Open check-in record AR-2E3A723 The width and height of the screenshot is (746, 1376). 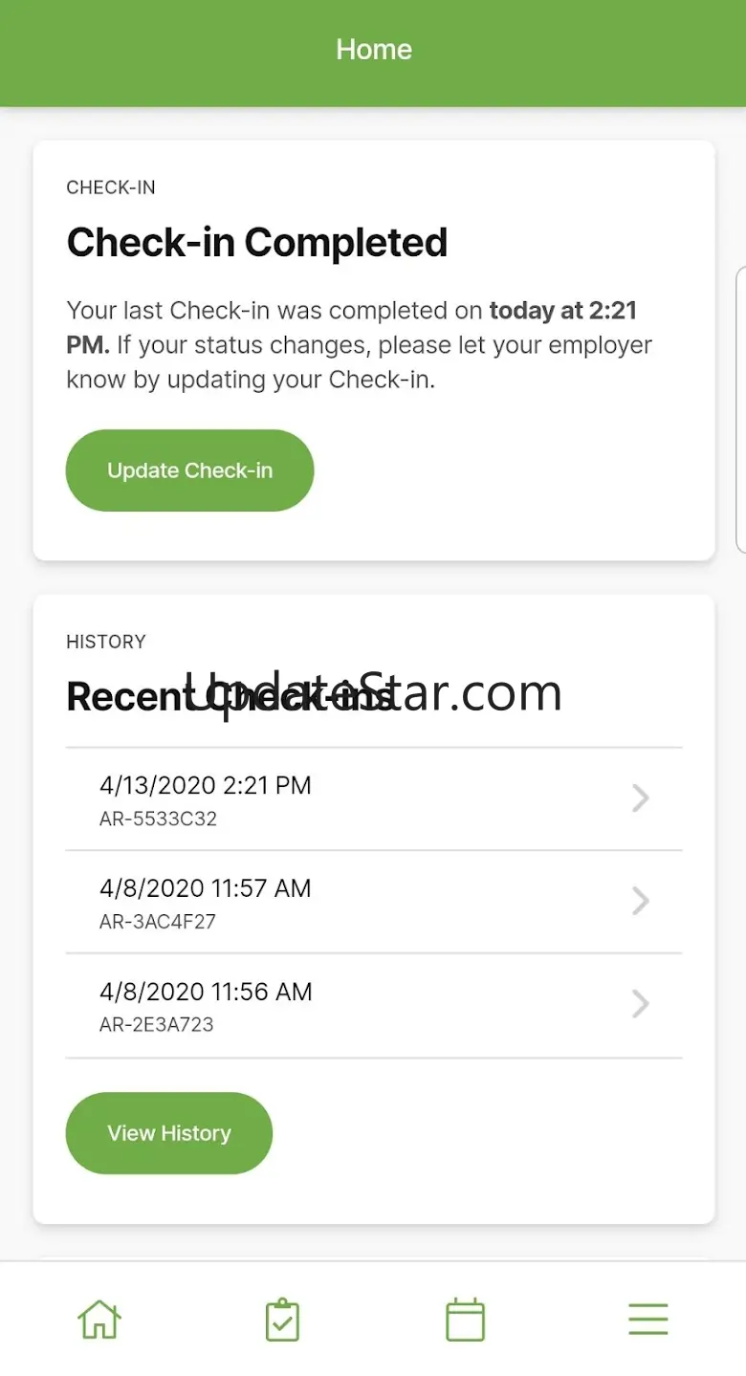[x=156, y=1025]
